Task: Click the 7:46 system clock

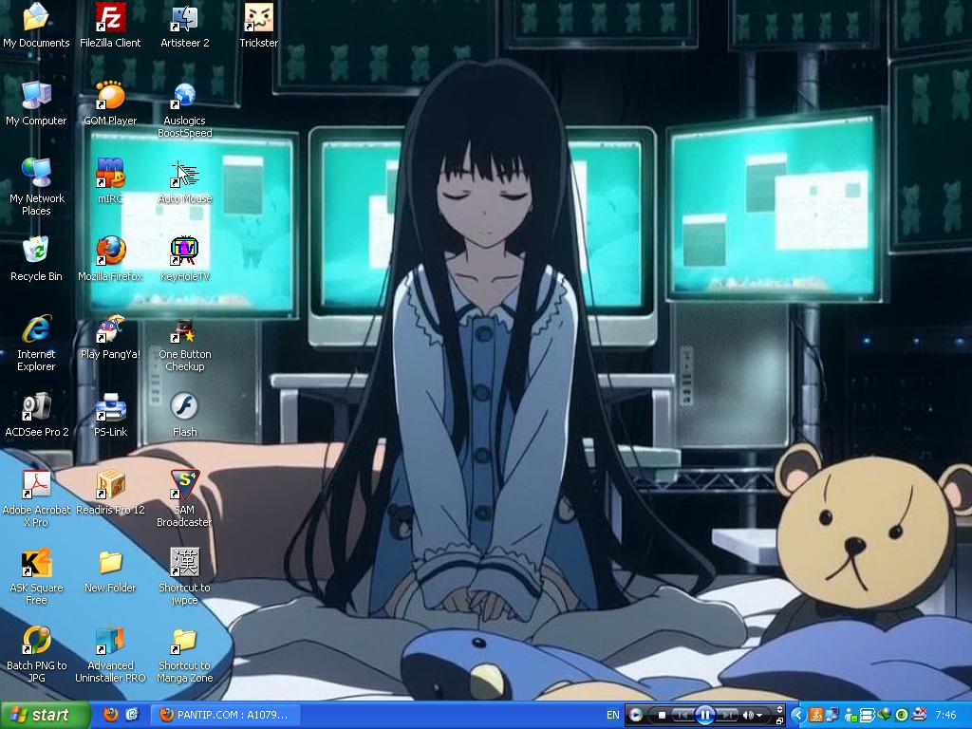Action: tap(946, 716)
